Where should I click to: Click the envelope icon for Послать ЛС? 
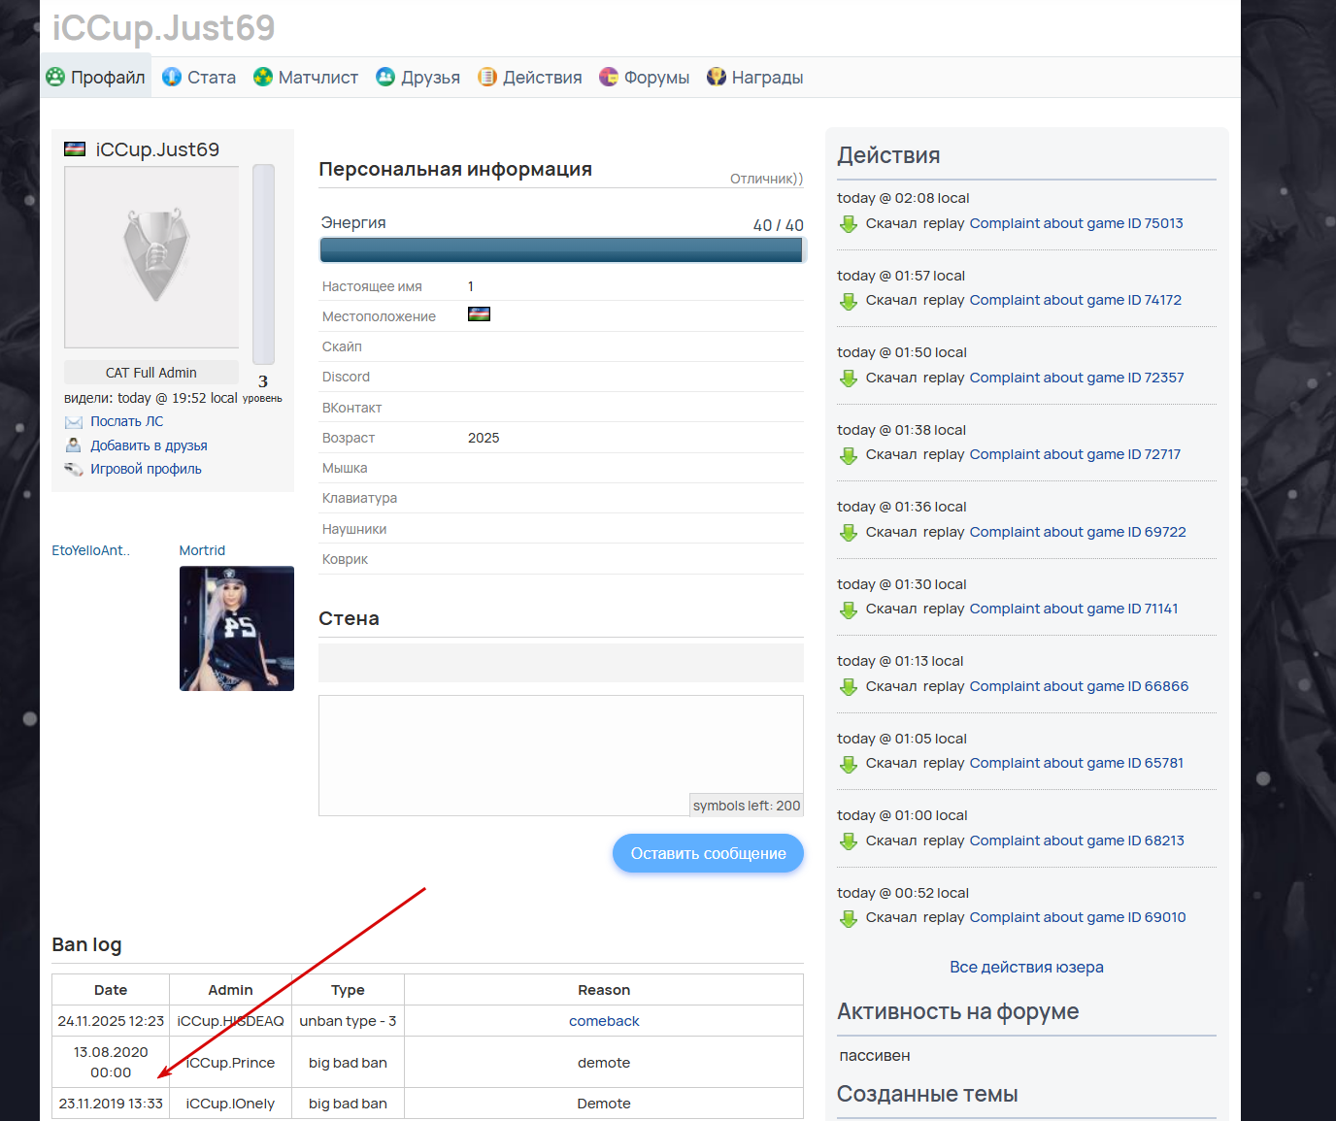(74, 422)
